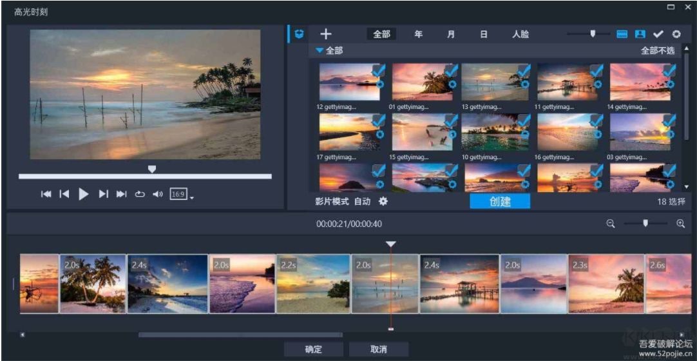
Task: Zoom out the timeline with the magnifier minus
Action: pyautogui.click(x=611, y=224)
